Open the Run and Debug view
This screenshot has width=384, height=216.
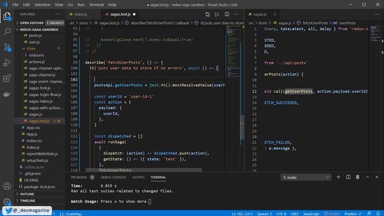pyautogui.click(x=7, y=62)
